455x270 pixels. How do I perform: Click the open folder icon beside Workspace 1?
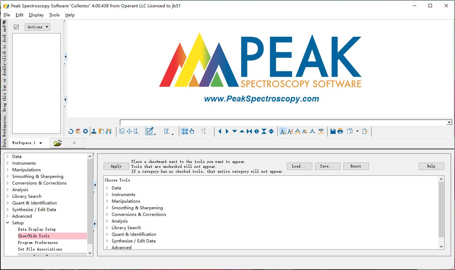pos(58,143)
